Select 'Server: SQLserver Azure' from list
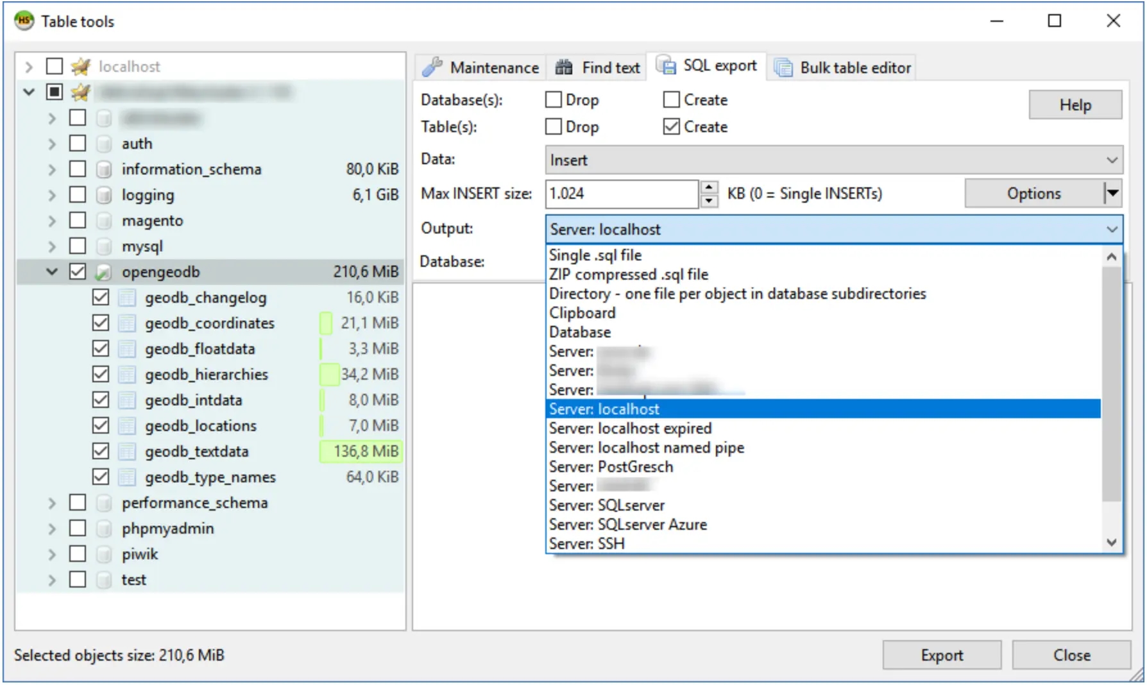This screenshot has width=1147, height=685. [x=627, y=525]
